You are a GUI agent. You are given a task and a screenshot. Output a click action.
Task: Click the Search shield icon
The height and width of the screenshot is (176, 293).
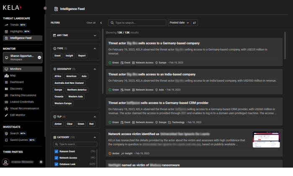tap(6, 133)
